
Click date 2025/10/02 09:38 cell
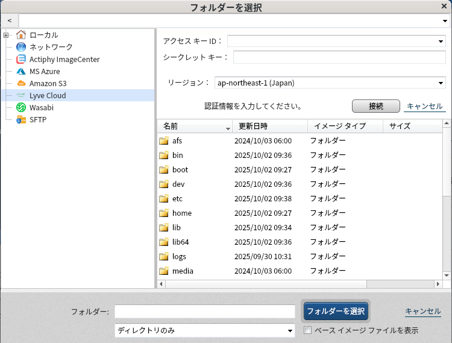point(263,198)
